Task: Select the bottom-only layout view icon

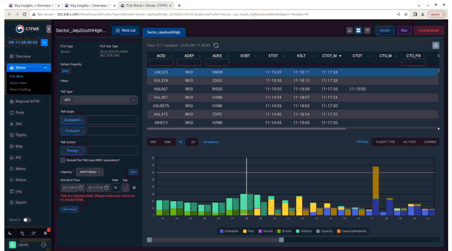Action: [x=367, y=30]
